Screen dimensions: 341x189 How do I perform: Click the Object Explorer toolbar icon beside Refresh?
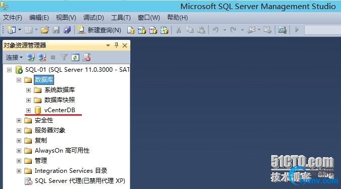click(86, 58)
